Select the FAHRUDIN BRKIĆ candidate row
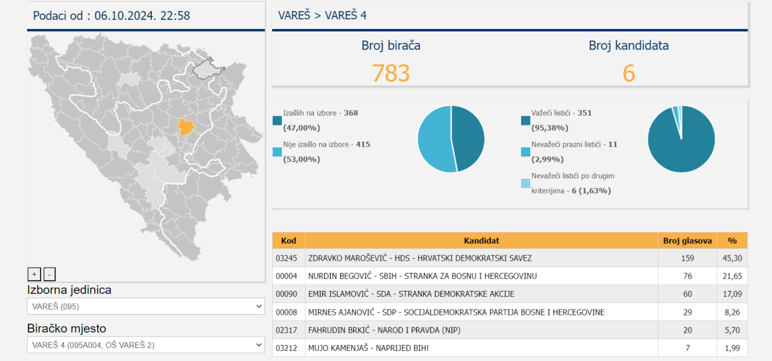Image resolution: width=772 pixels, height=361 pixels. 510,330
